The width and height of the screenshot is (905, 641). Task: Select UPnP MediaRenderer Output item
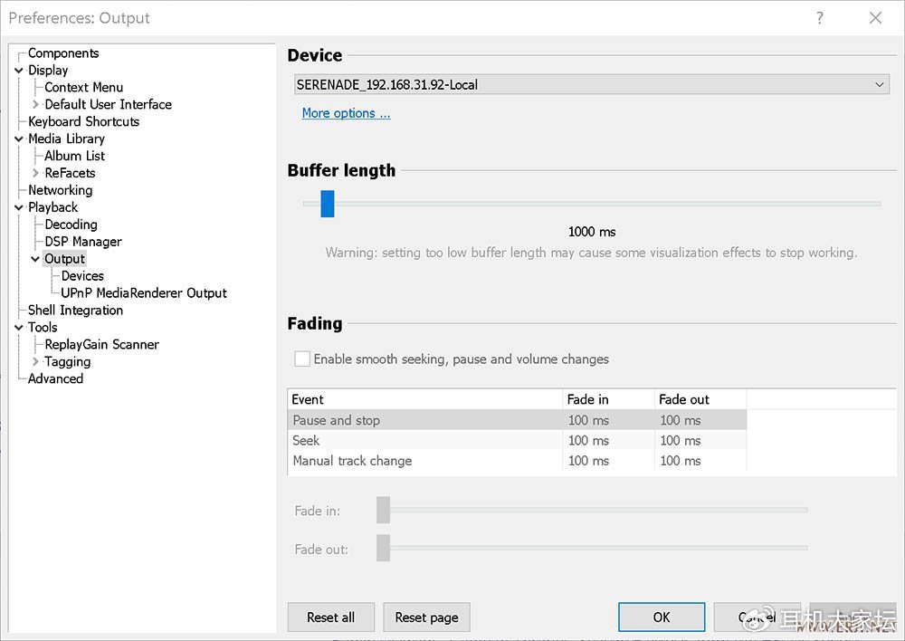pos(144,293)
